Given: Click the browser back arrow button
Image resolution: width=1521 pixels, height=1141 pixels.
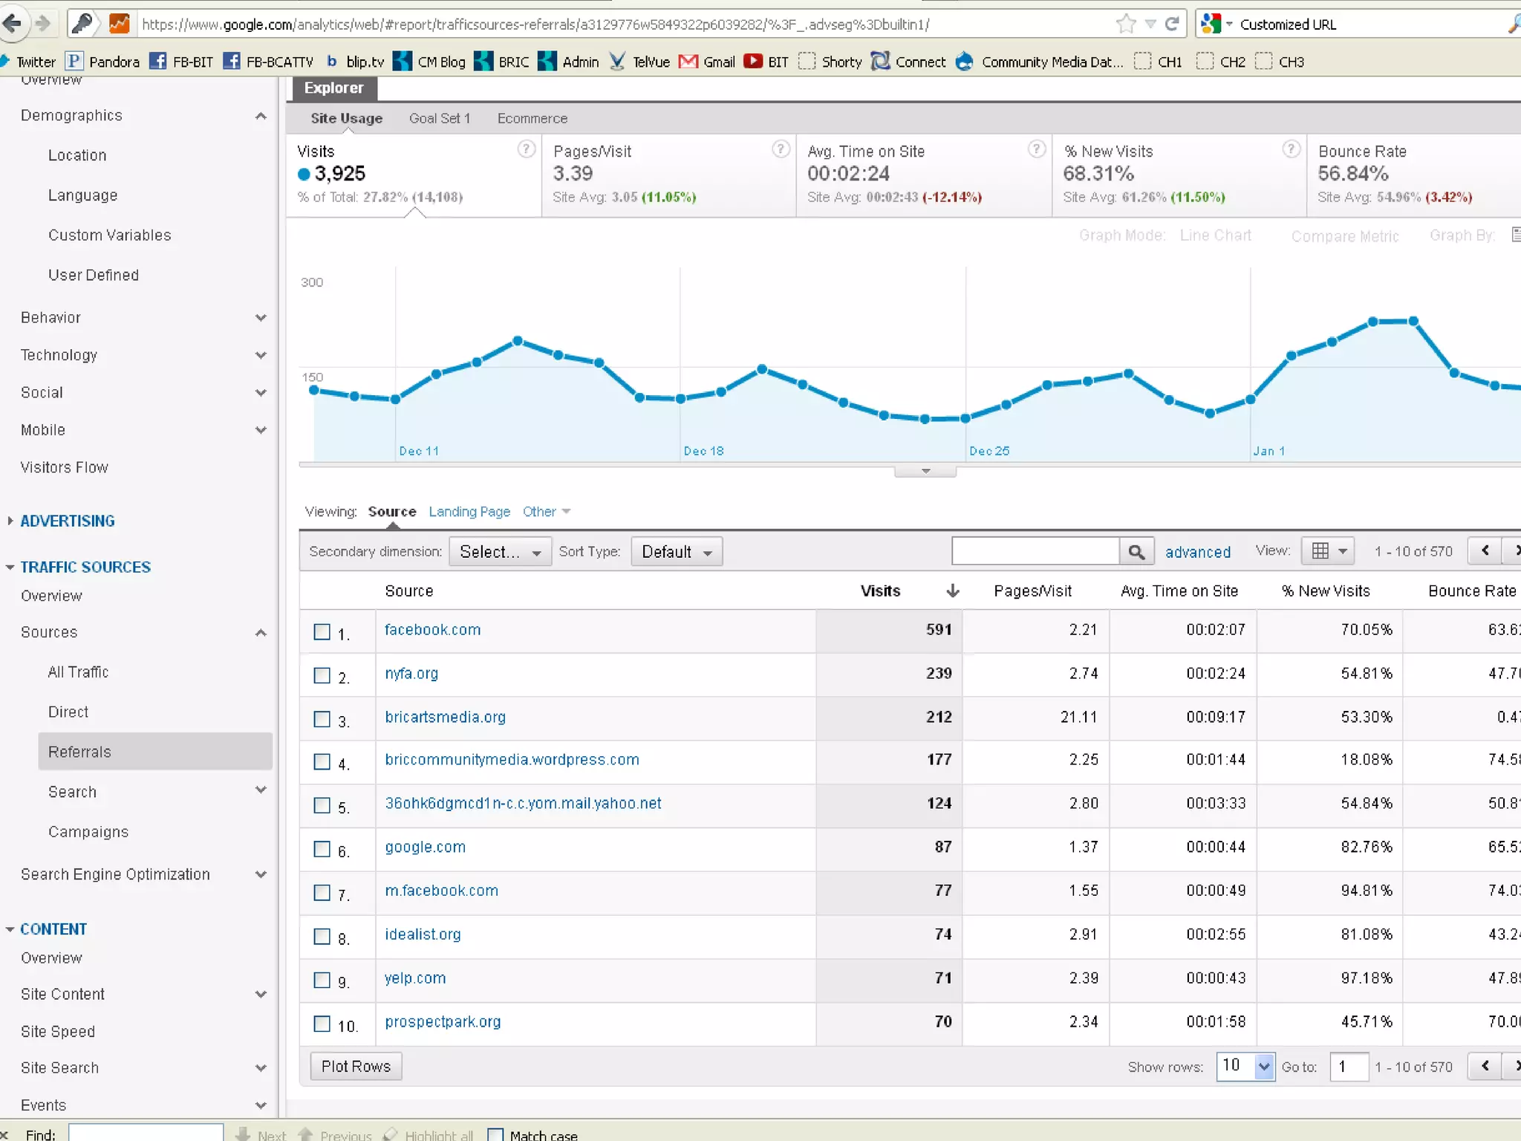Looking at the screenshot, I should 13,24.
